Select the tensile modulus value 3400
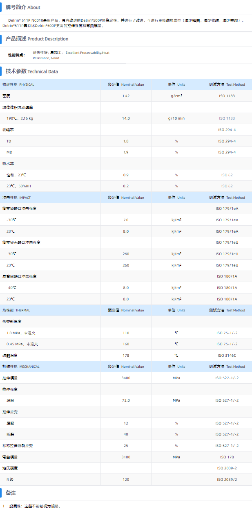 tap(126, 378)
